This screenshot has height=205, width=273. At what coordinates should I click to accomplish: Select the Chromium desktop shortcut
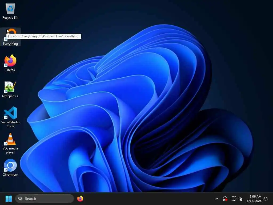[10, 168]
